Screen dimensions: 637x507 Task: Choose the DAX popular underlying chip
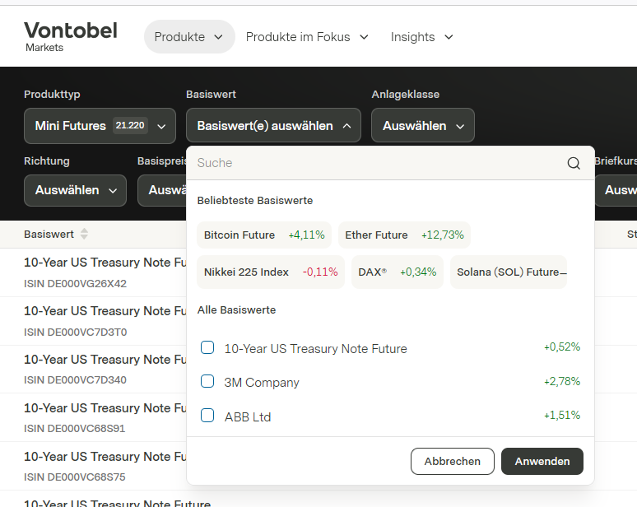tap(397, 272)
